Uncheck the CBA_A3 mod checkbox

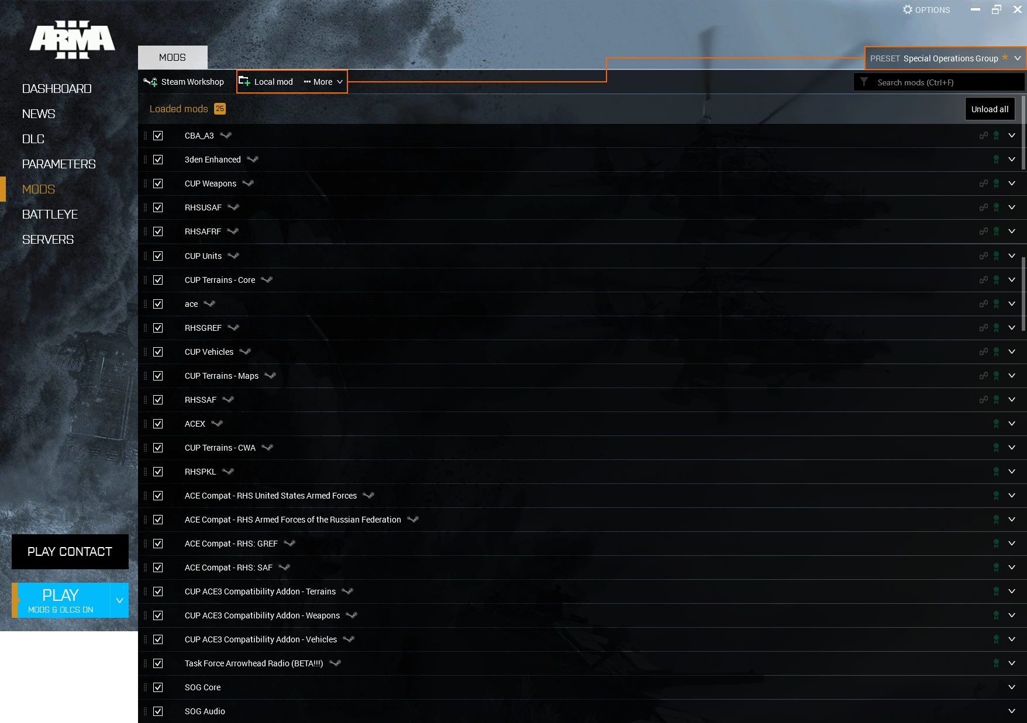point(158,136)
